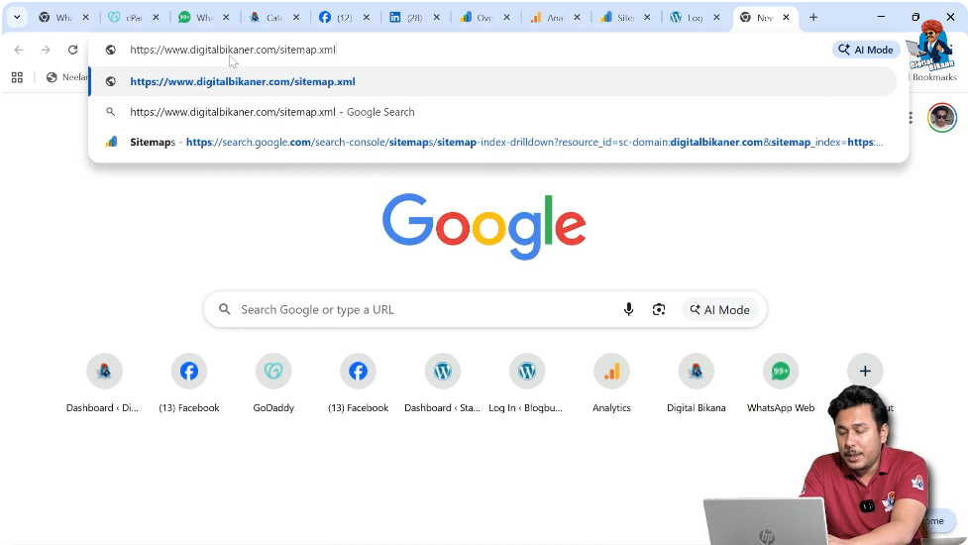968x545 pixels.
Task: Open the Digital Bikana shortcut
Action: pyautogui.click(x=696, y=382)
